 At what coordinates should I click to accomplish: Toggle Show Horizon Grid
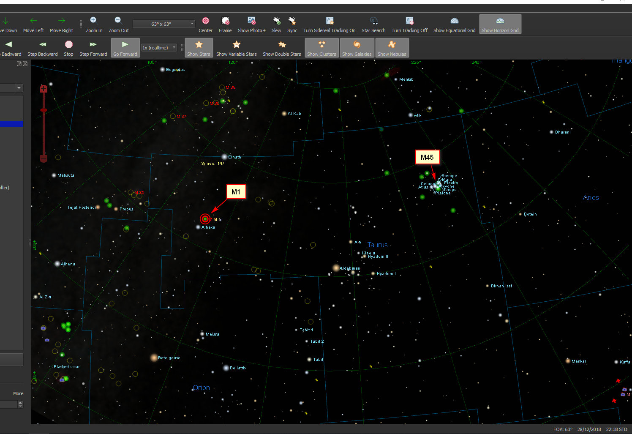coord(500,24)
